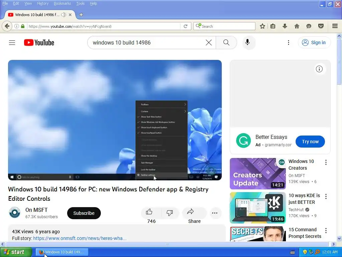Share the video
Screen dimensions: 342x257
[x=194, y=213]
